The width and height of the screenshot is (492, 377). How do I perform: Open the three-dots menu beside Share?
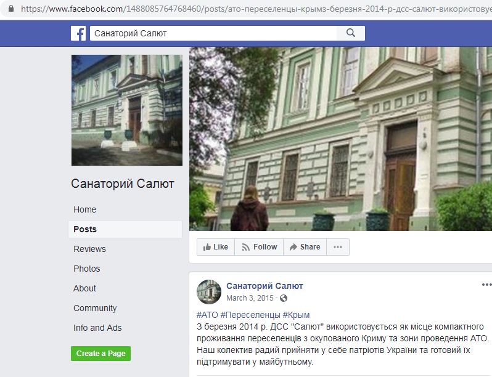click(338, 247)
